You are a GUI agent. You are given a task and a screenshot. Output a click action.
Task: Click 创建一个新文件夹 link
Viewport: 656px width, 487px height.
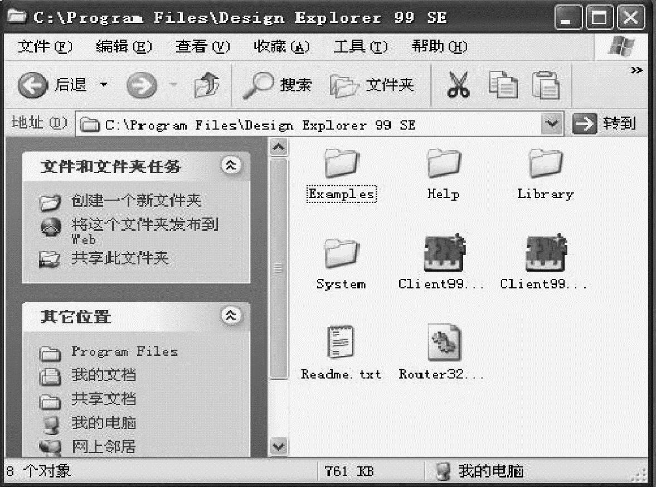[x=137, y=201]
